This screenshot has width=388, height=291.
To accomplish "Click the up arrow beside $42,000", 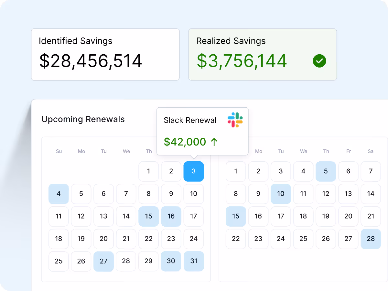I will [x=214, y=142].
